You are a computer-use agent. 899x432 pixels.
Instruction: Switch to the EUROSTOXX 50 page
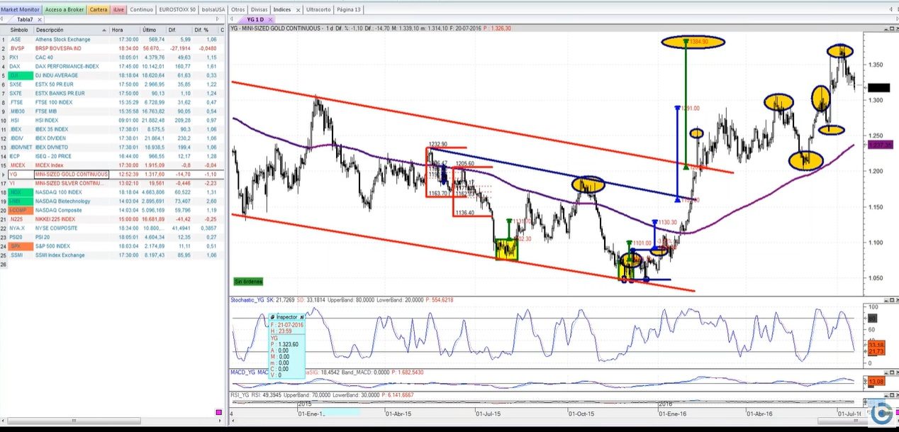177,10
